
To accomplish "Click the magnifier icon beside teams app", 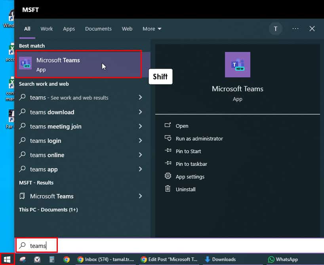I will (x=22, y=169).
